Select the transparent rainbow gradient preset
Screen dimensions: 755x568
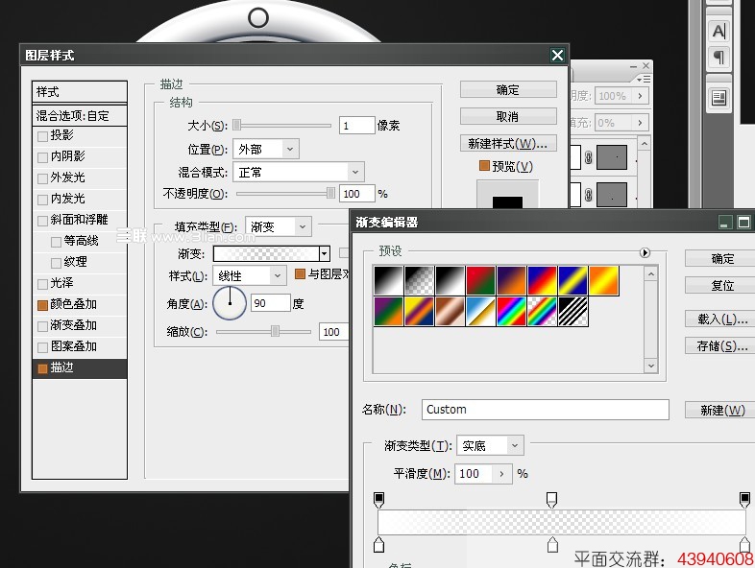coord(542,311)
